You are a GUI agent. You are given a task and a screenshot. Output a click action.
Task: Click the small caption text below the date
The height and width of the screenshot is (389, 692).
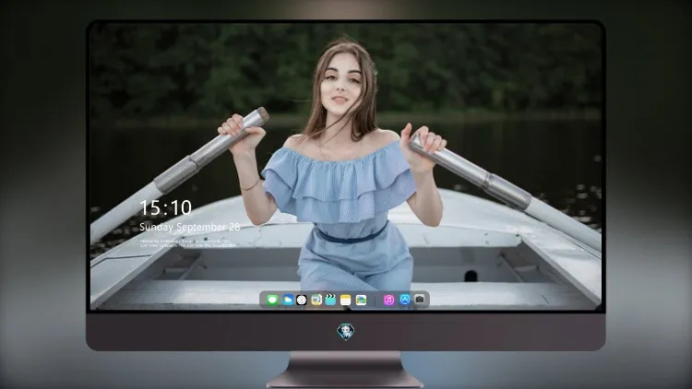[x=186, y=243]
